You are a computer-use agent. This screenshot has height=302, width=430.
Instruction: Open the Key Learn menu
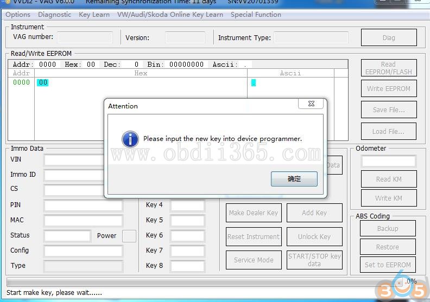[94, 15]
